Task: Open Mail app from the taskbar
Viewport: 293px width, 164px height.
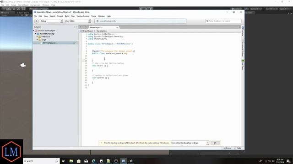Action: point(86,161)
